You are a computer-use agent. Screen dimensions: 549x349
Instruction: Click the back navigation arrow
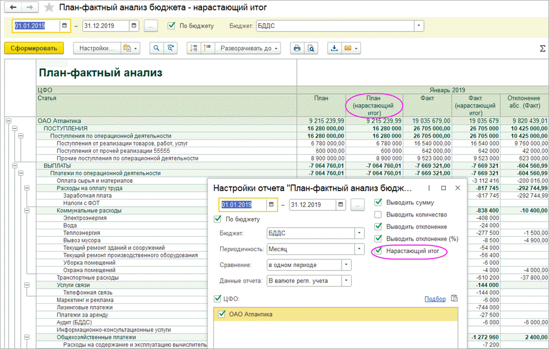14,7
